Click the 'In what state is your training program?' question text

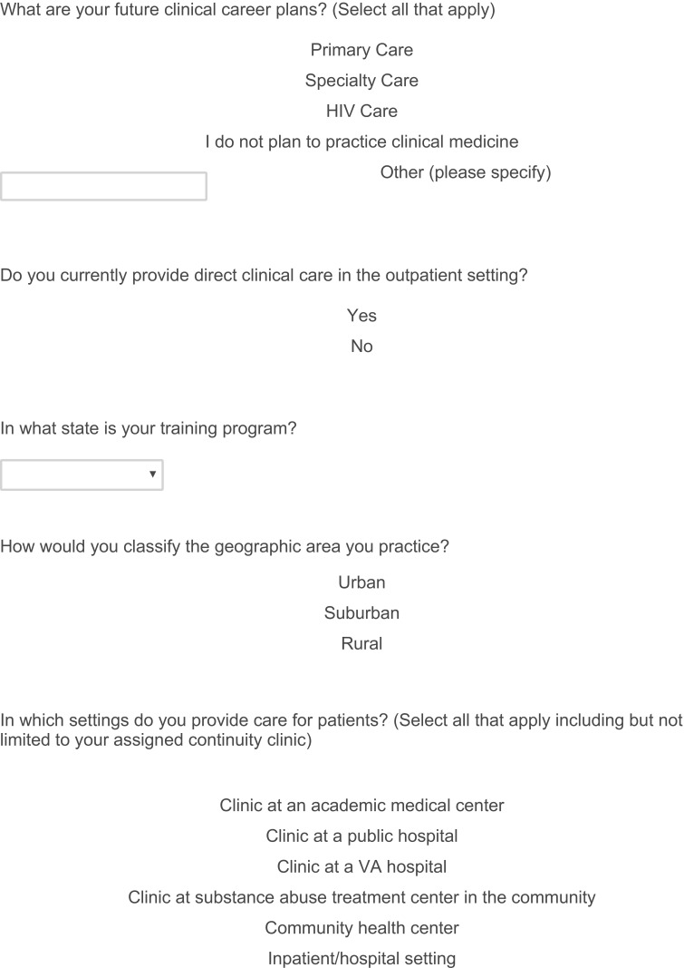(x=148, y=428)
